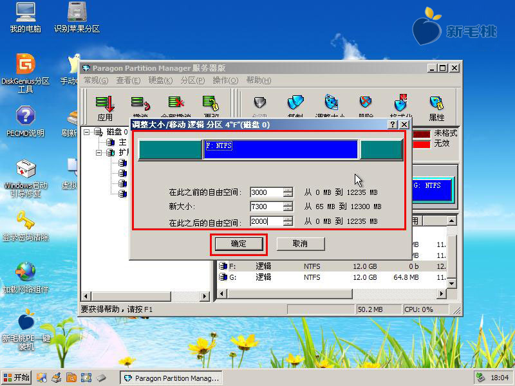Open the 常规(G) menu
The width and height of the screenshot is (515, 386).
[96, 80]
